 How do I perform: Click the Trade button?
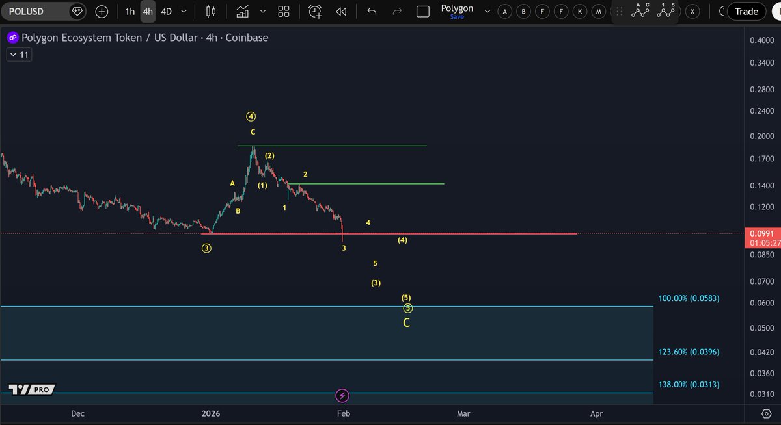[746, 12]
